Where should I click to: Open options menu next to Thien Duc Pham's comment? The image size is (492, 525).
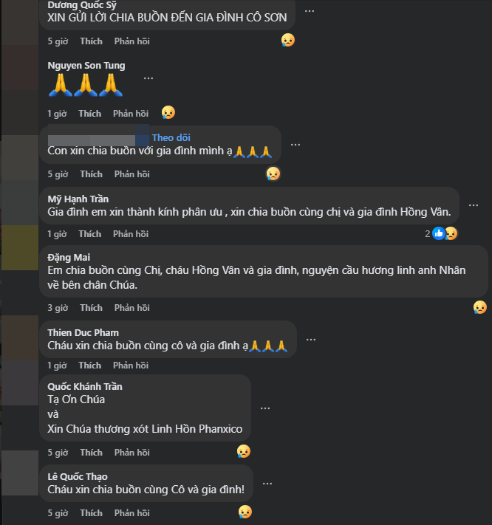311,340
